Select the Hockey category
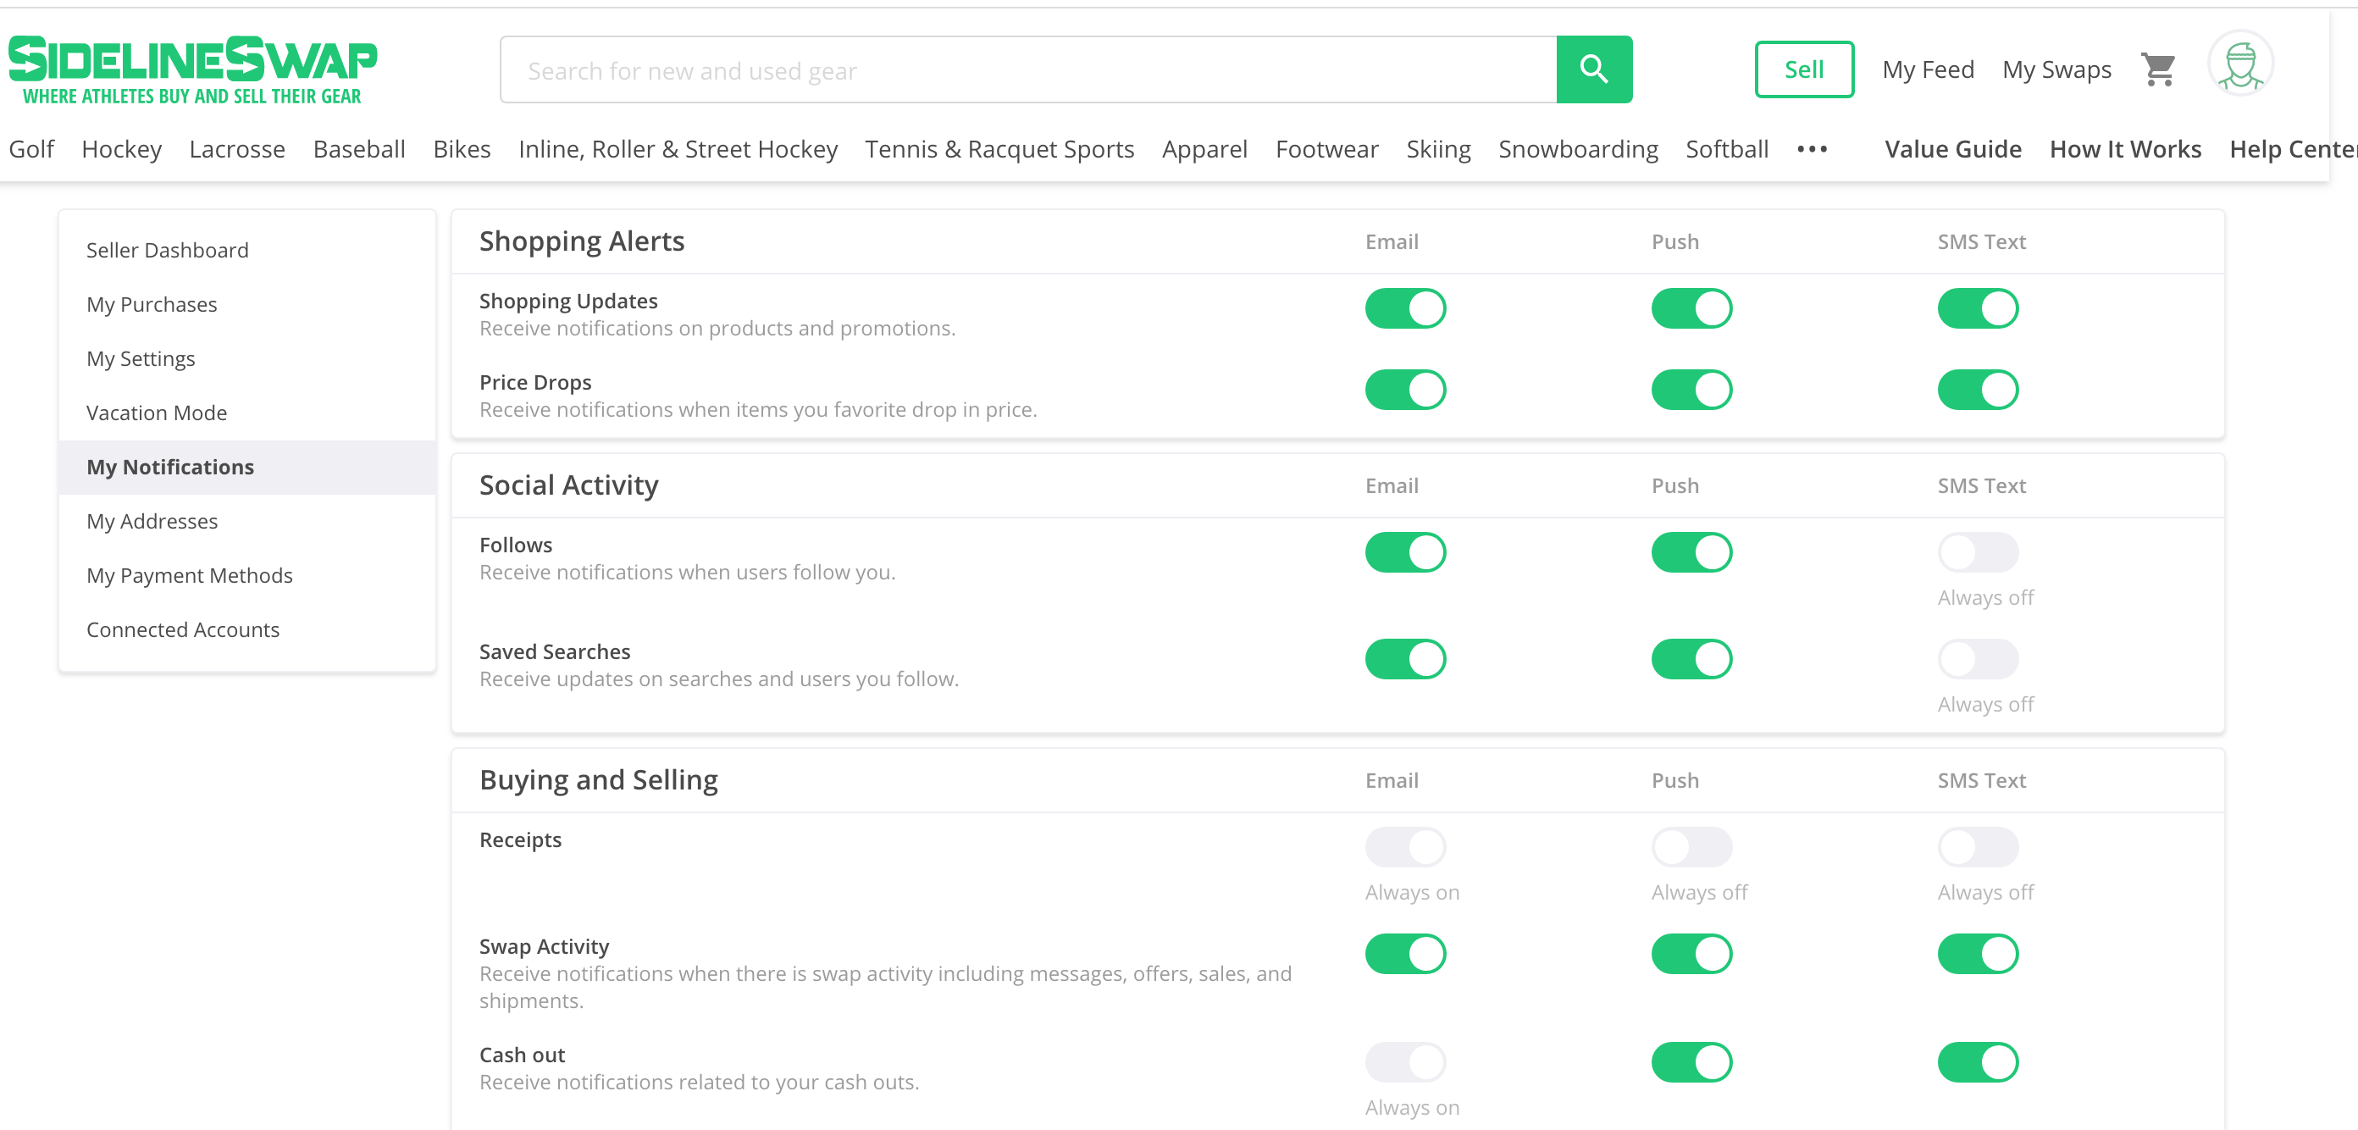 point(122,149)
